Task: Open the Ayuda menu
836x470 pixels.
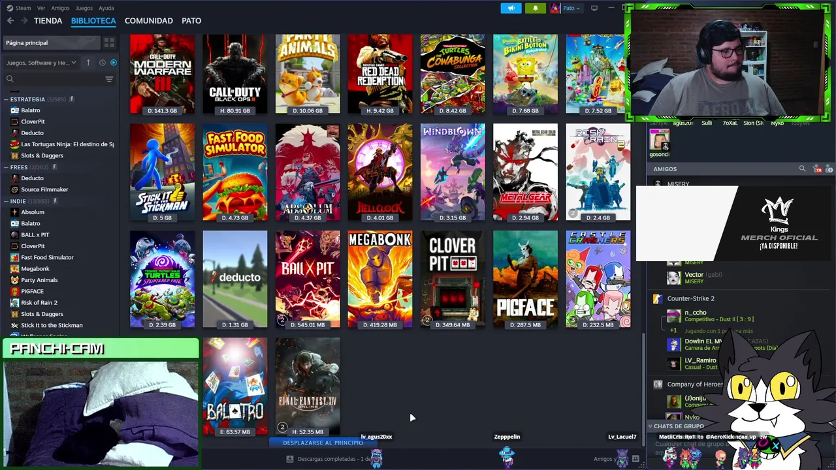Action: point(106,8)
